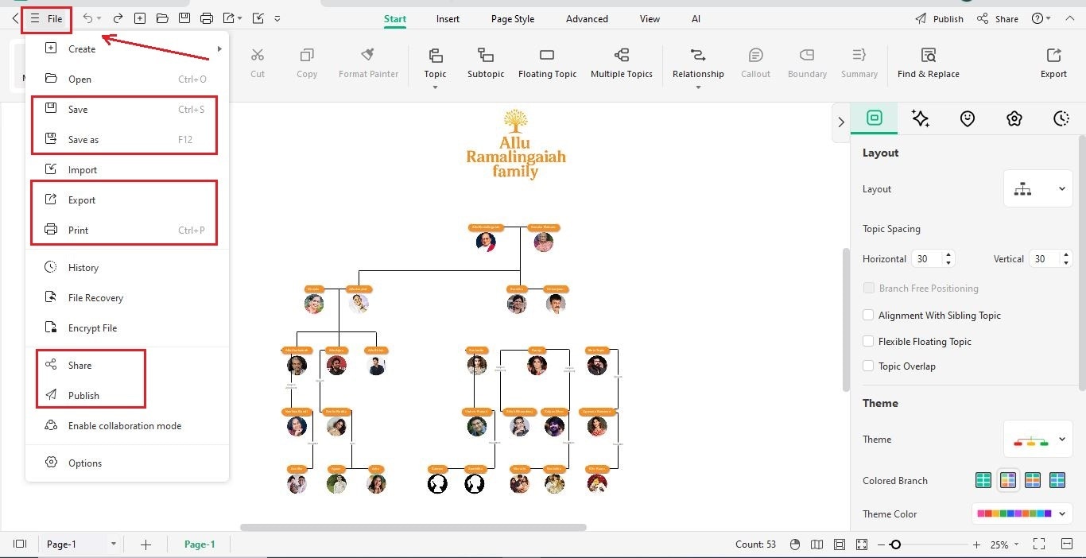This screenshot has height=558, width=1086.
Task: Open the help dropdown
Action: (x=1041, y=18)
